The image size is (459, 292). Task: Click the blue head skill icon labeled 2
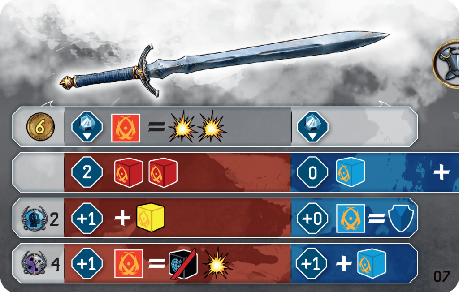point(34,219)
